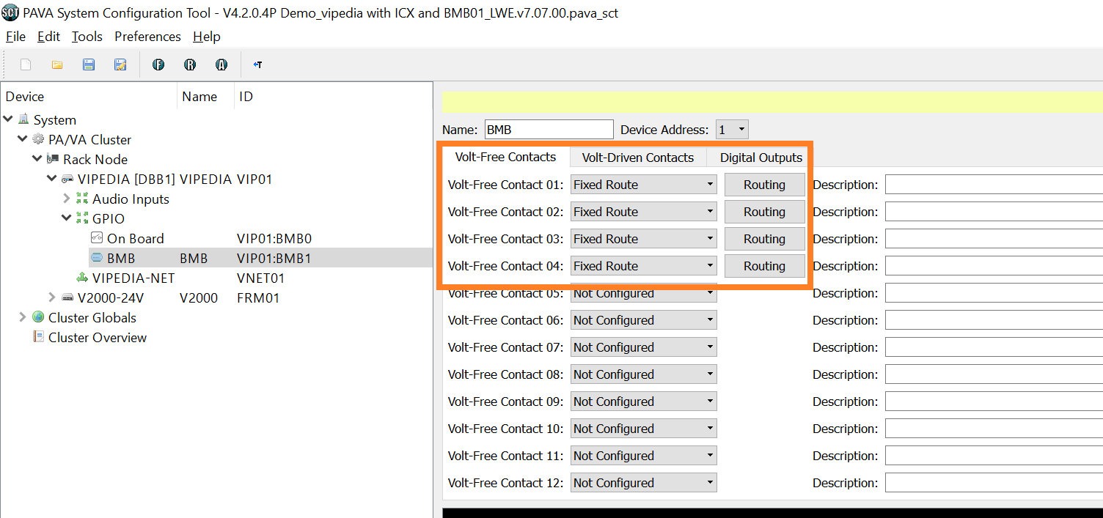The height and width of the screenshot is (518, 1103).
Task: Click the round R toolbar icon
Action: tap(190, 64)
